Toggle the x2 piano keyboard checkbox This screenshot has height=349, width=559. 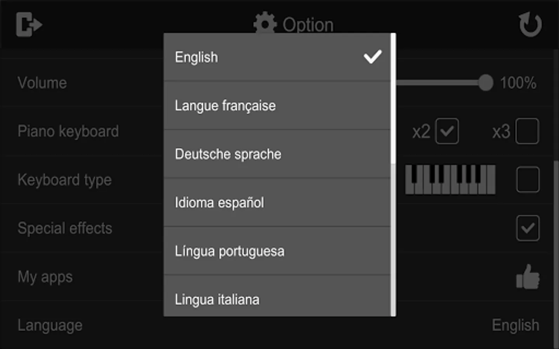click(447, 131)
